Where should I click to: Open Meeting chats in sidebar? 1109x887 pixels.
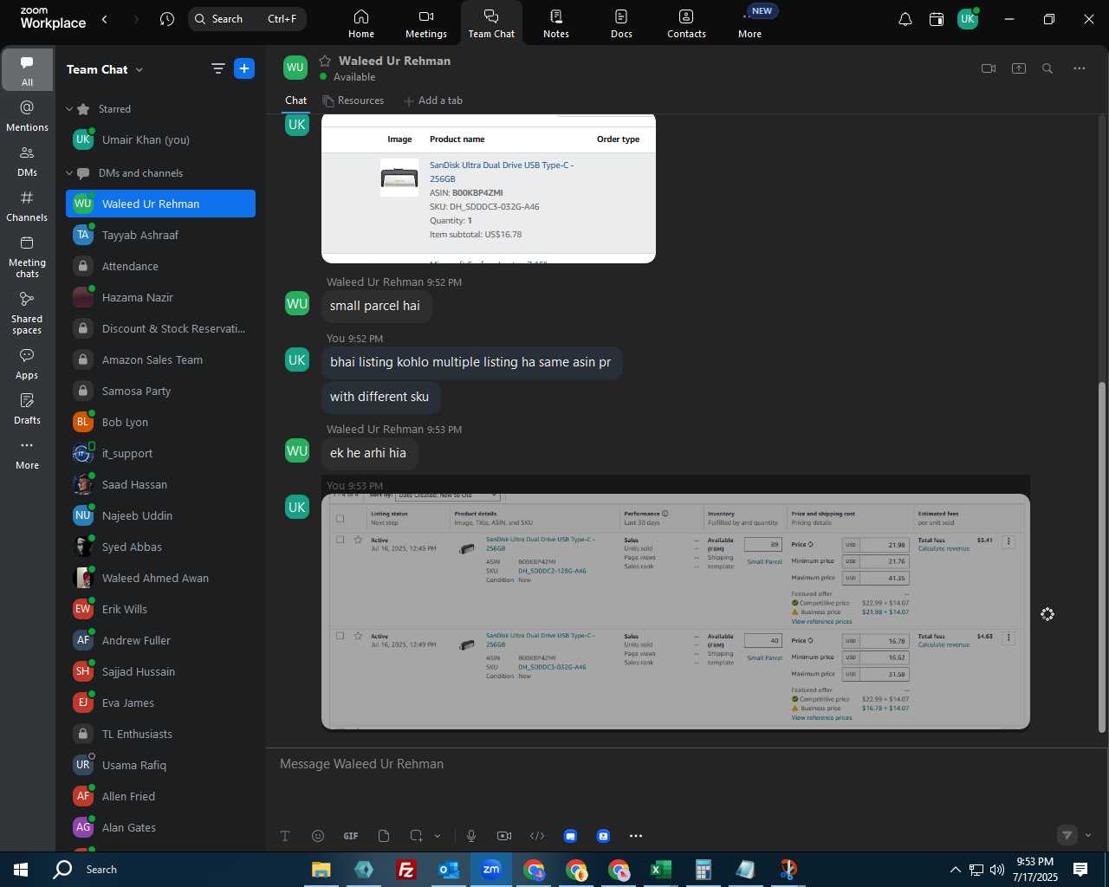click(x=27, y=256)
